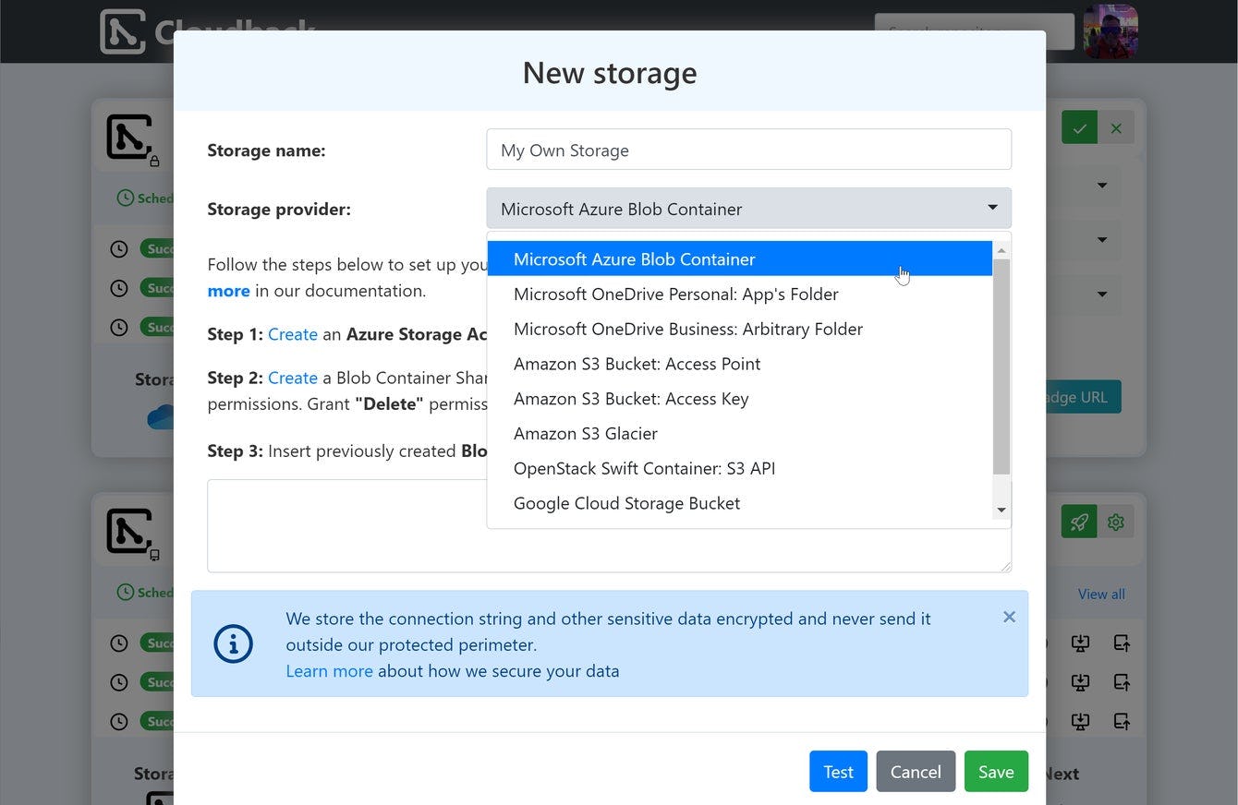Dismiss the encryption notice with the X
Screen dimensions: 1238x805
pos(1009,617)
